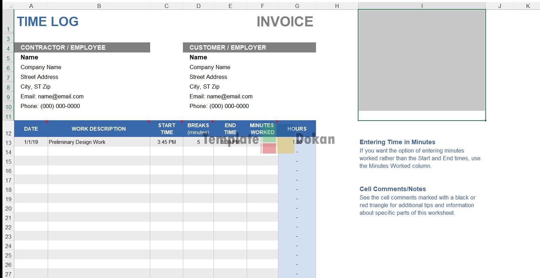Select the column I header
The height and width of the screenshot is (278, 540).
pyautogui.click(x=422, y=6)
